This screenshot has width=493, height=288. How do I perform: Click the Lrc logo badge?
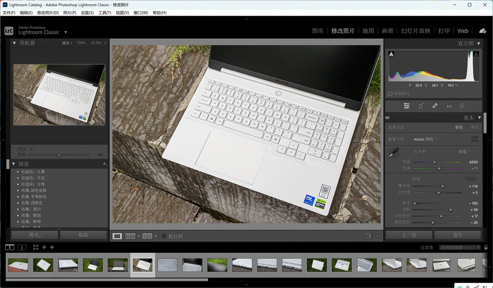[x=9, y=30]
